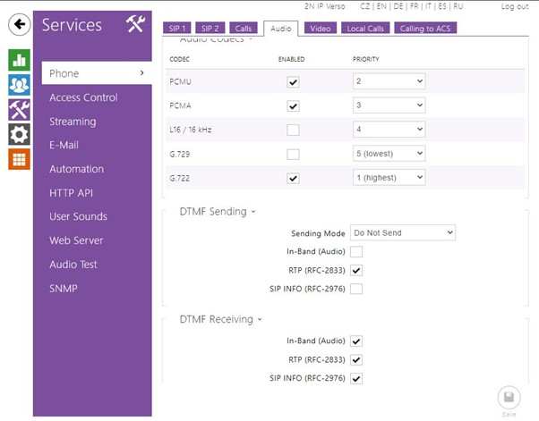
Task: Enable the G.729 codec checkbox
Action: 293,154
